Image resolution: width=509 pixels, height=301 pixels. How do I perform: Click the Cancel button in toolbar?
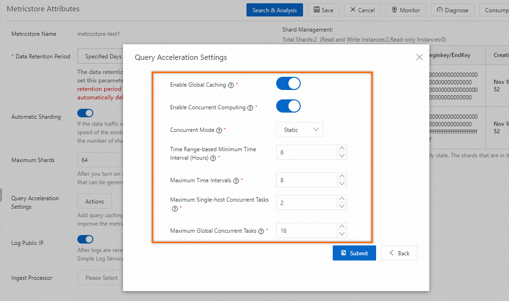[x=362, y=10]
